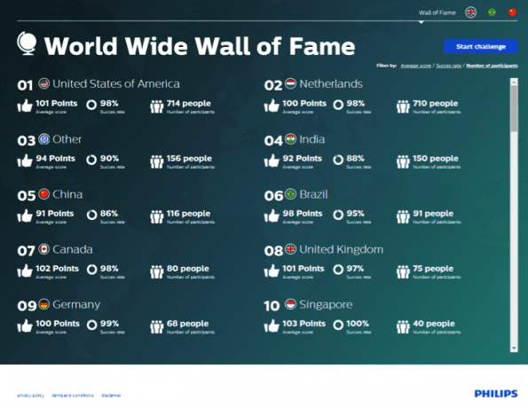Select the Netherlands country name

[x=331, y=84]
